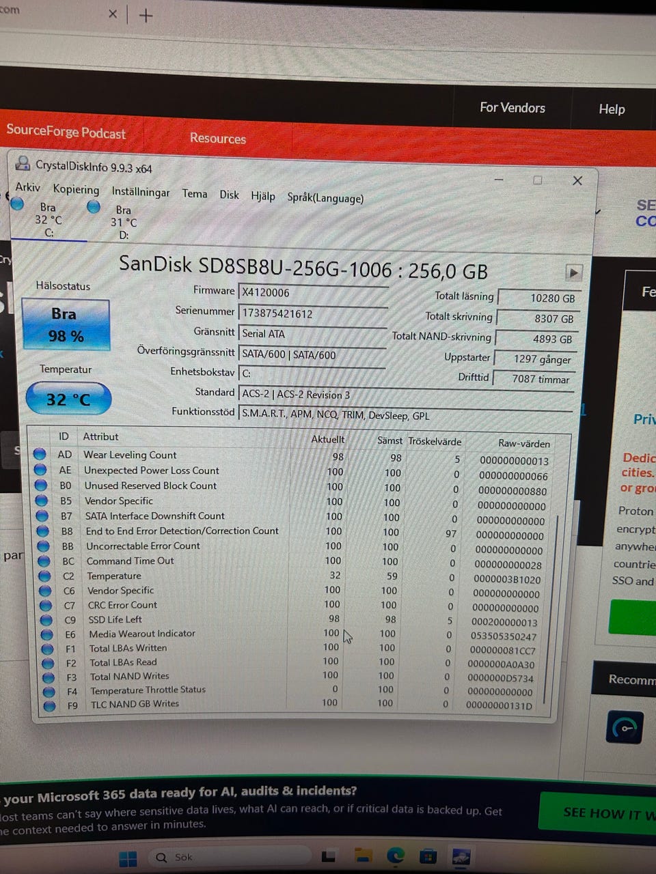Open the Hjälp menu
The width and height of the screenshot is (656, 874).
click(x=262, y=196)
